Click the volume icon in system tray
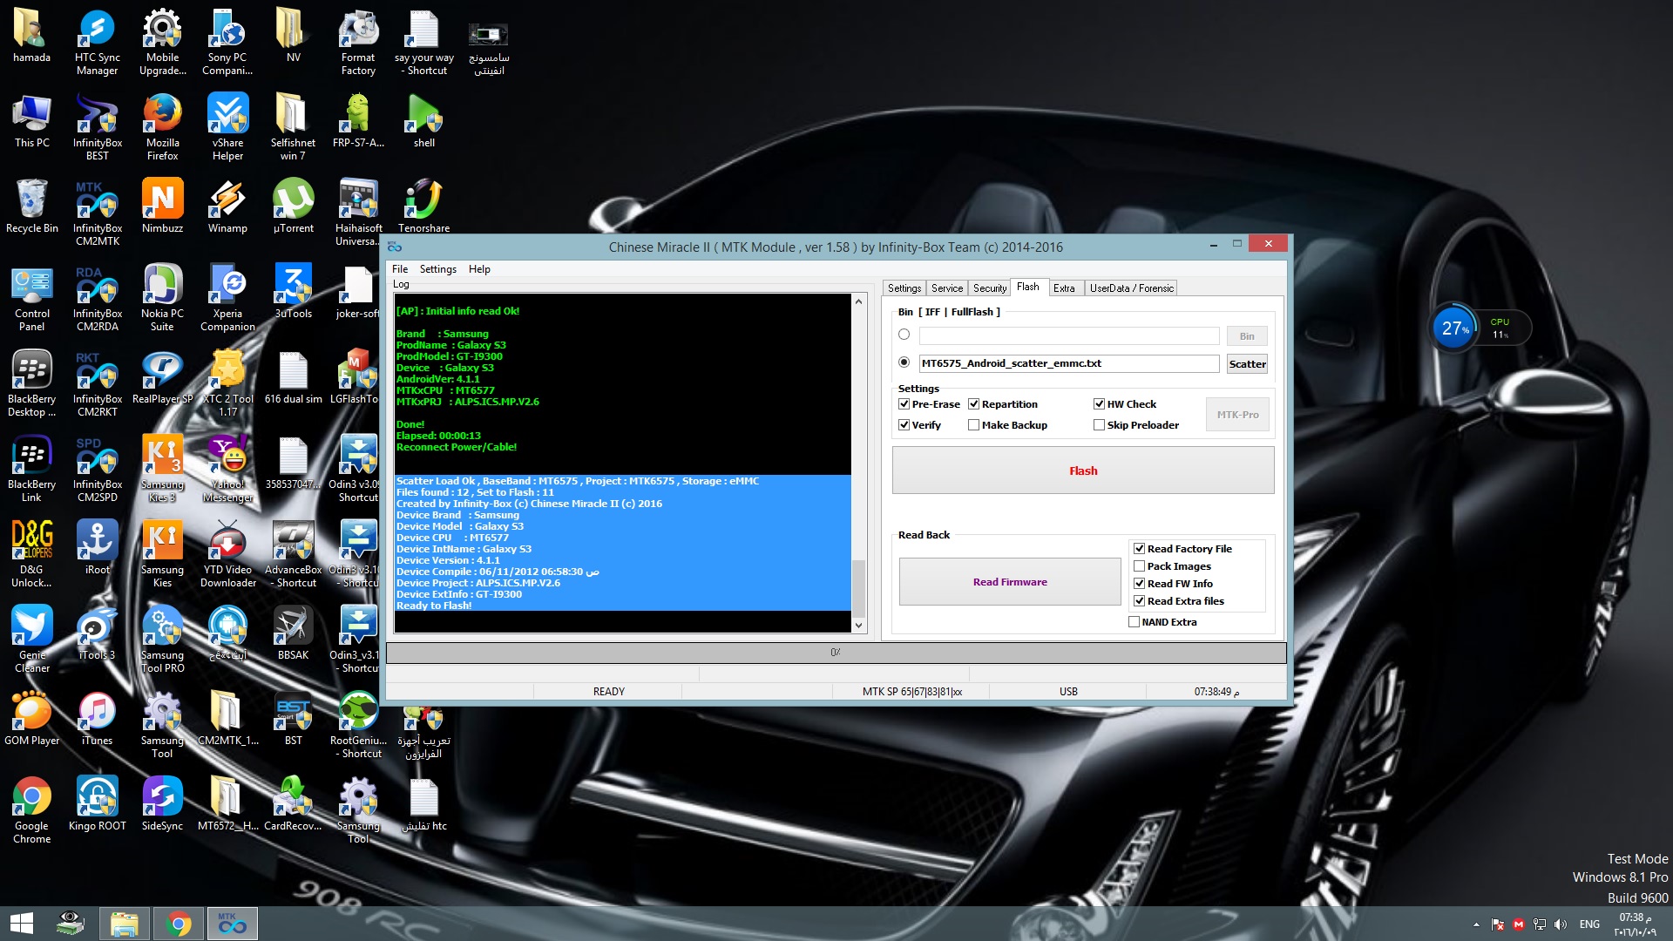 coord(1560,924)
